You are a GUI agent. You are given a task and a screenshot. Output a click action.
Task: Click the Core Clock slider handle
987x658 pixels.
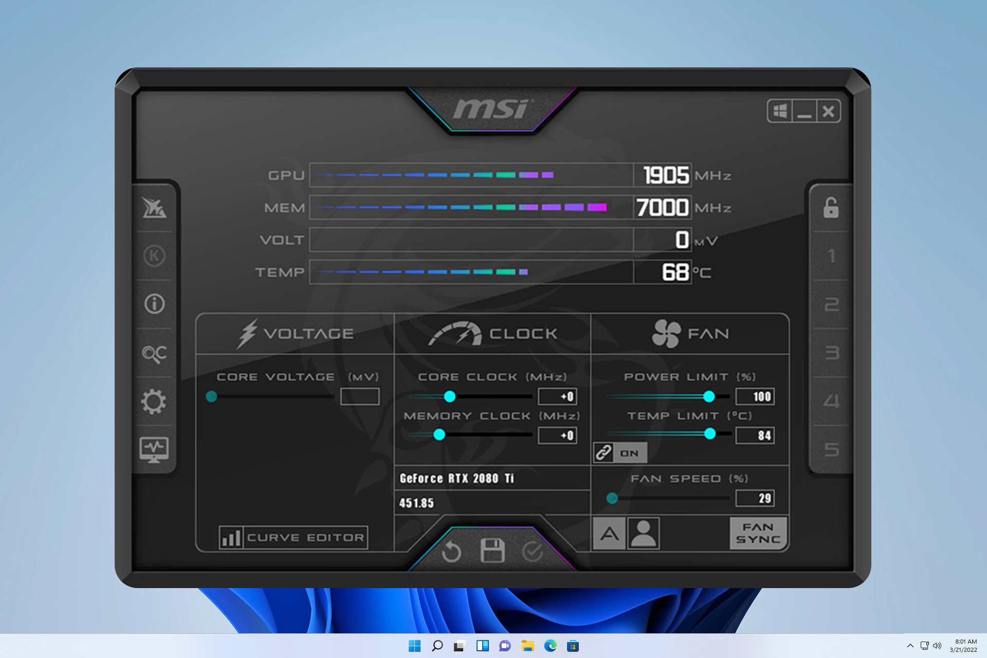click(450, 396)
